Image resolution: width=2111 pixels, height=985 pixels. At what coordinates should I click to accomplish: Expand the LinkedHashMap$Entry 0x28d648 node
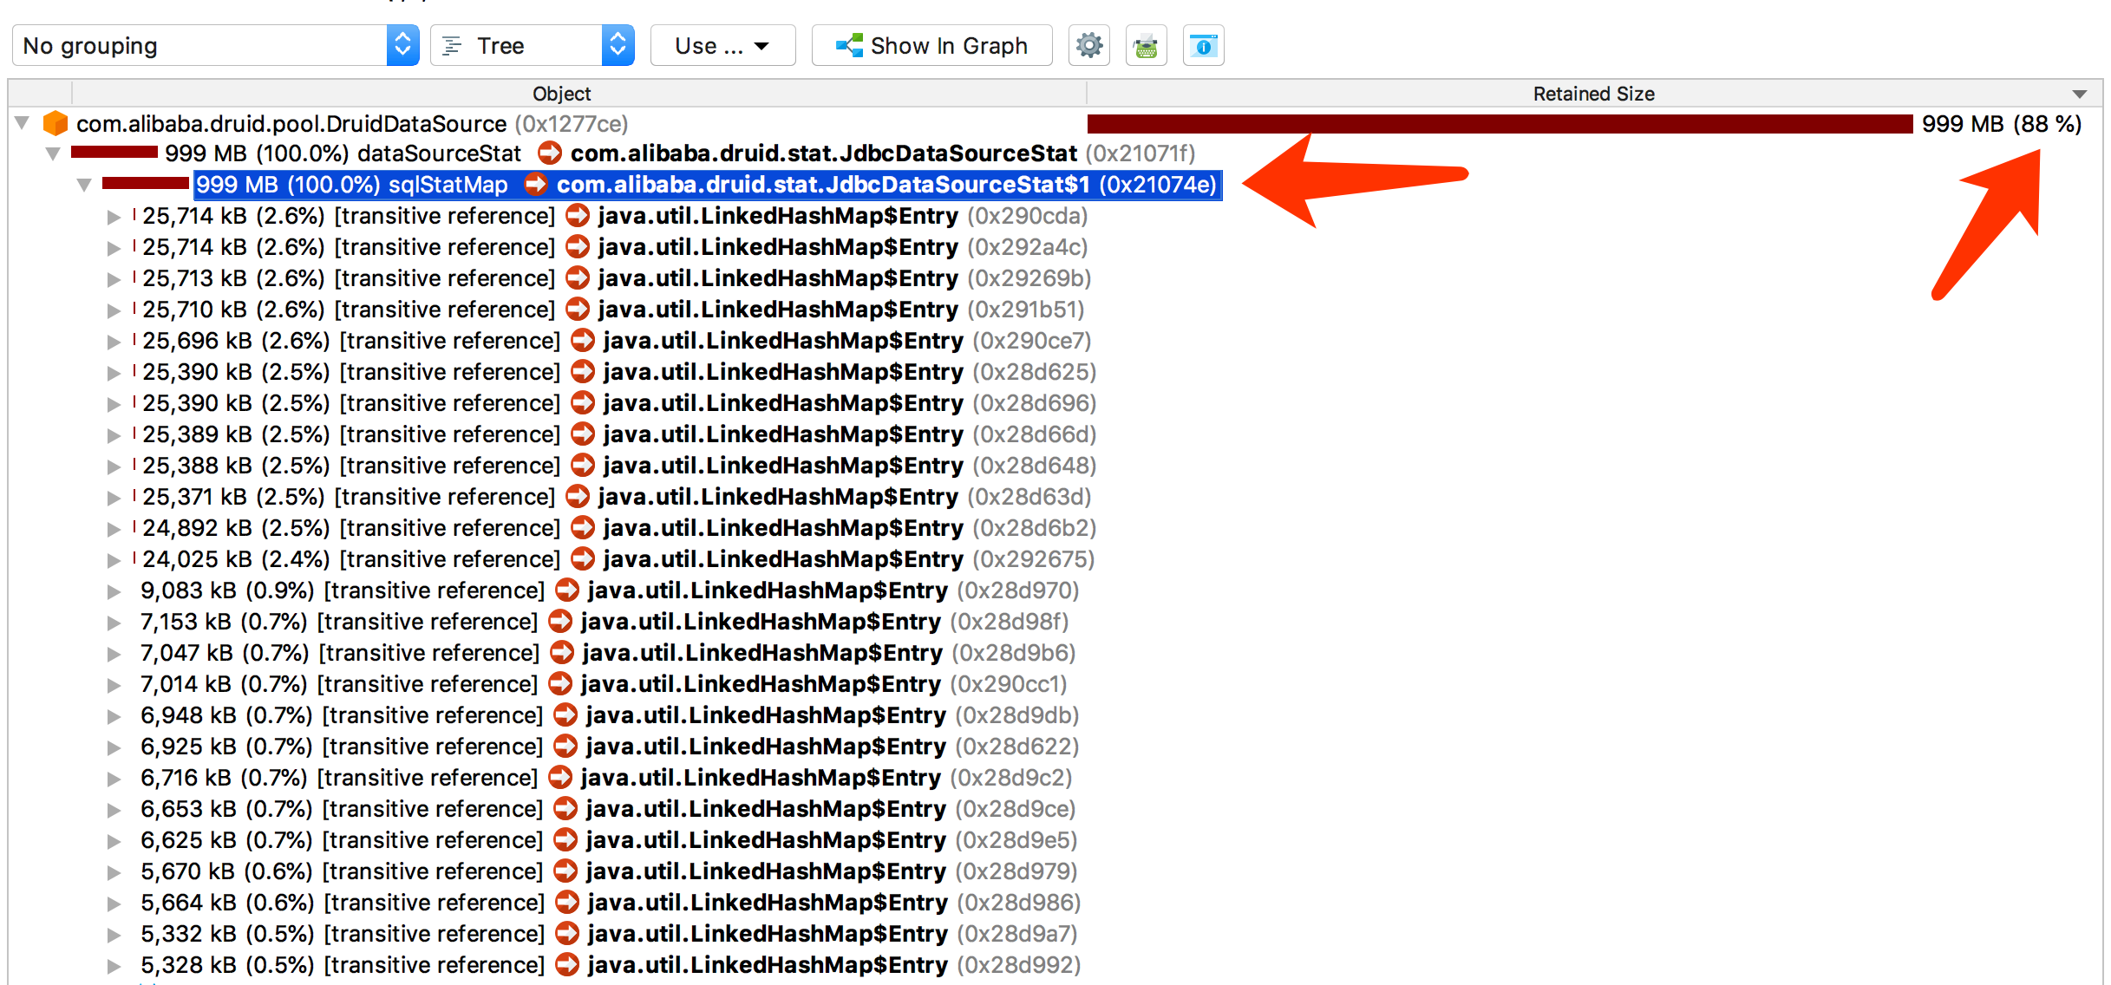pos(114,466)
